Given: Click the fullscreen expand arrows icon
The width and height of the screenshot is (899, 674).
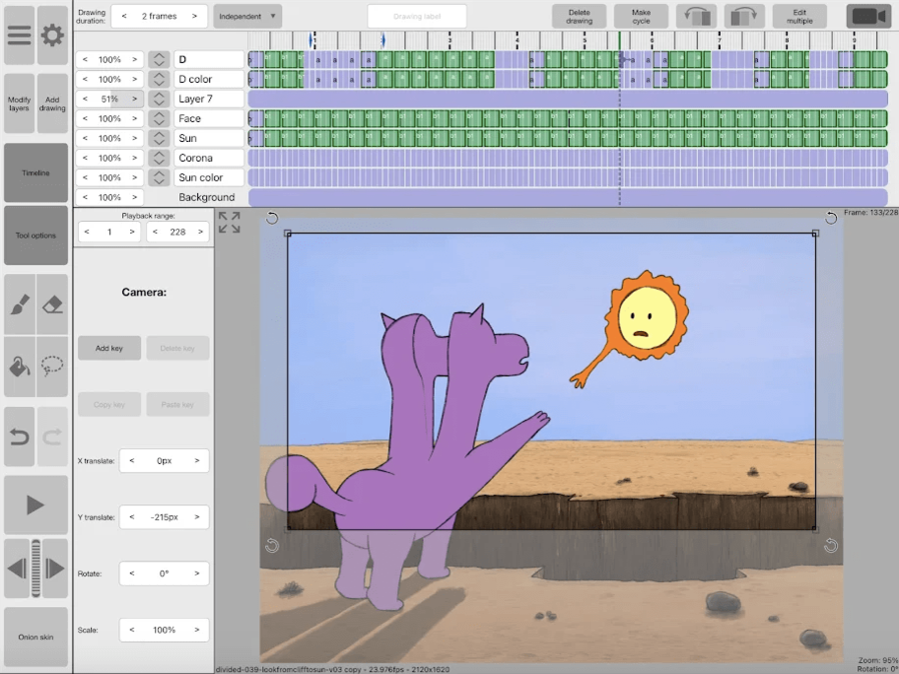Looking at the screenshot, I should [x=230, y=223].
